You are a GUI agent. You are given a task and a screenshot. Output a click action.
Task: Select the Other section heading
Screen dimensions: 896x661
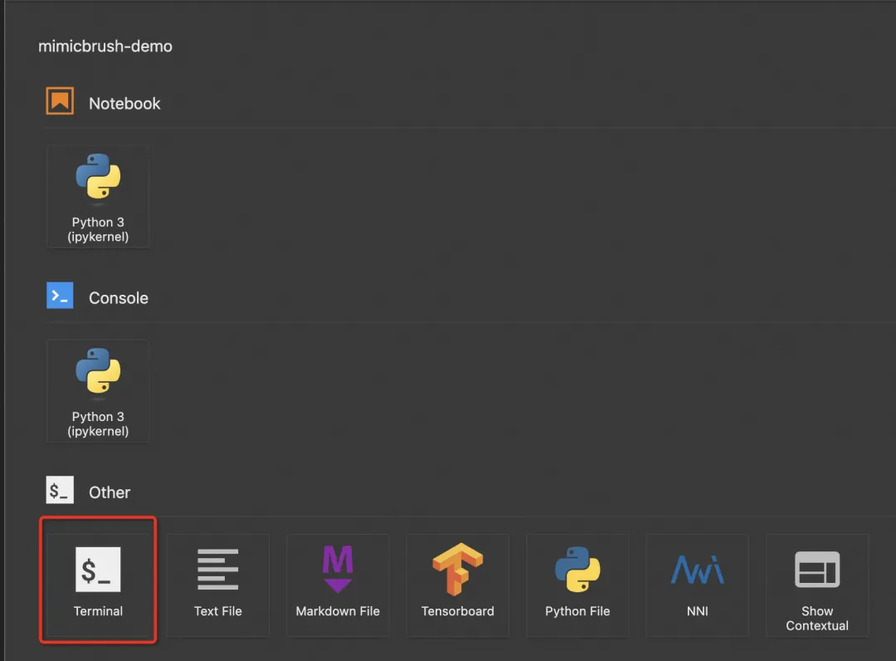click(x=110, y=492)
